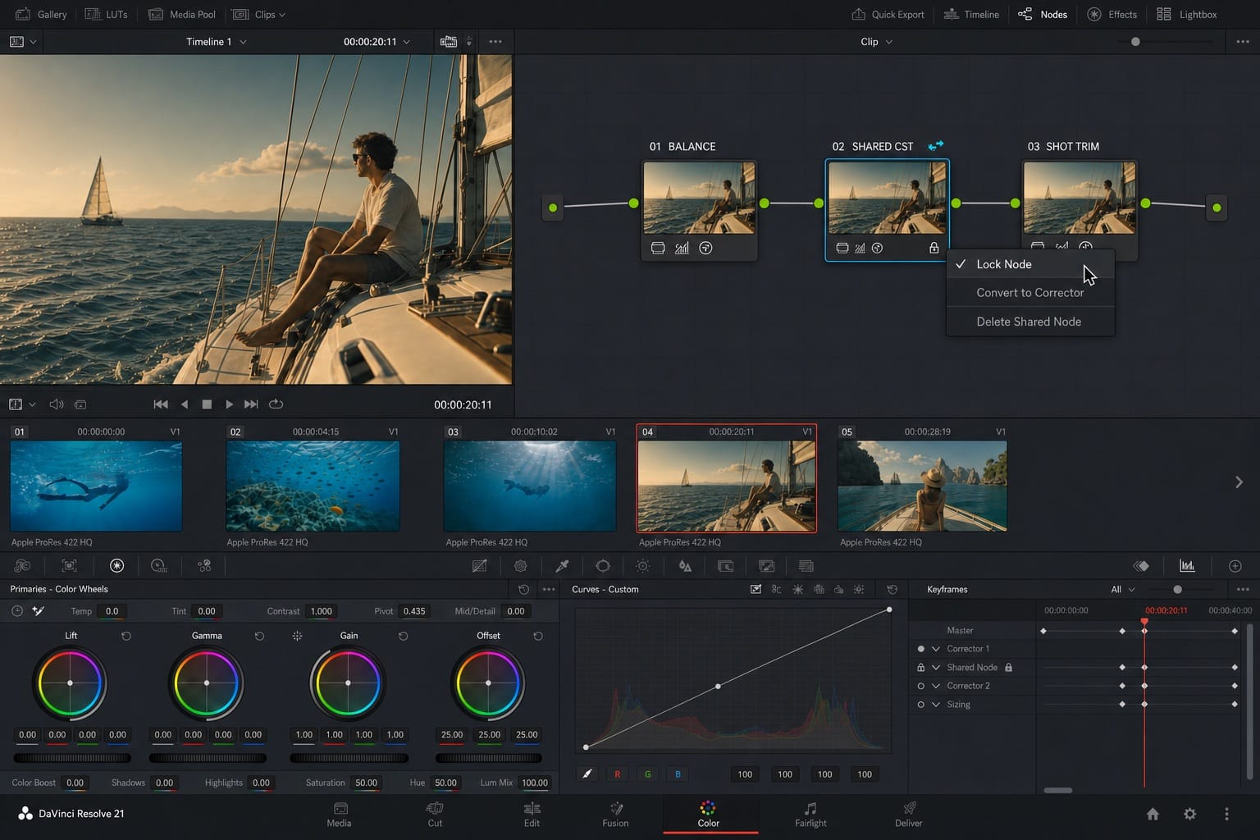Image resolution: width=1260 pixels, height=840 pixels.
Task: Select clip 02 coral reef thumbnail
Action: click(313, 486)
